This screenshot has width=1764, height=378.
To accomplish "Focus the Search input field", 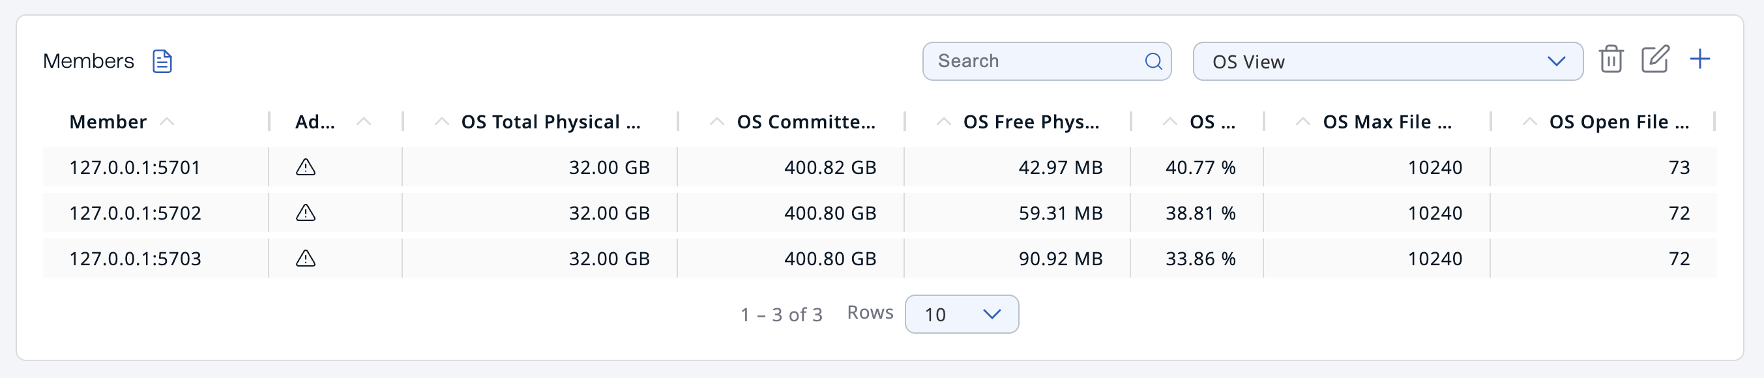I will pyautogui.click(x=1034, y=62).
